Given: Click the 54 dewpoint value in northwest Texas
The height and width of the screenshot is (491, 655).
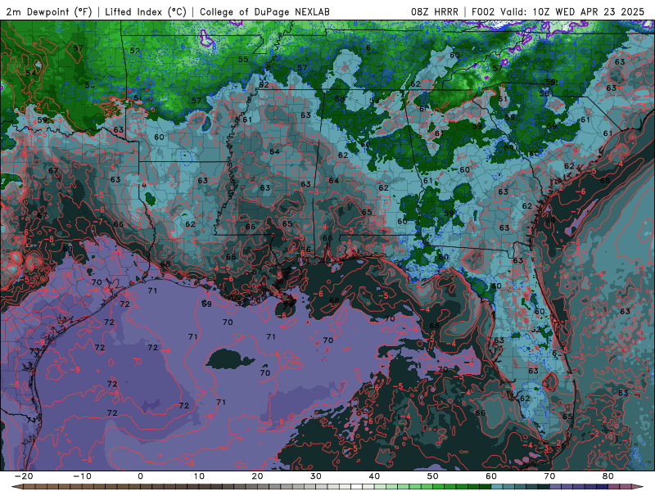Looking at the screenshot, I should pyautogui.click(x=30, y=73).
